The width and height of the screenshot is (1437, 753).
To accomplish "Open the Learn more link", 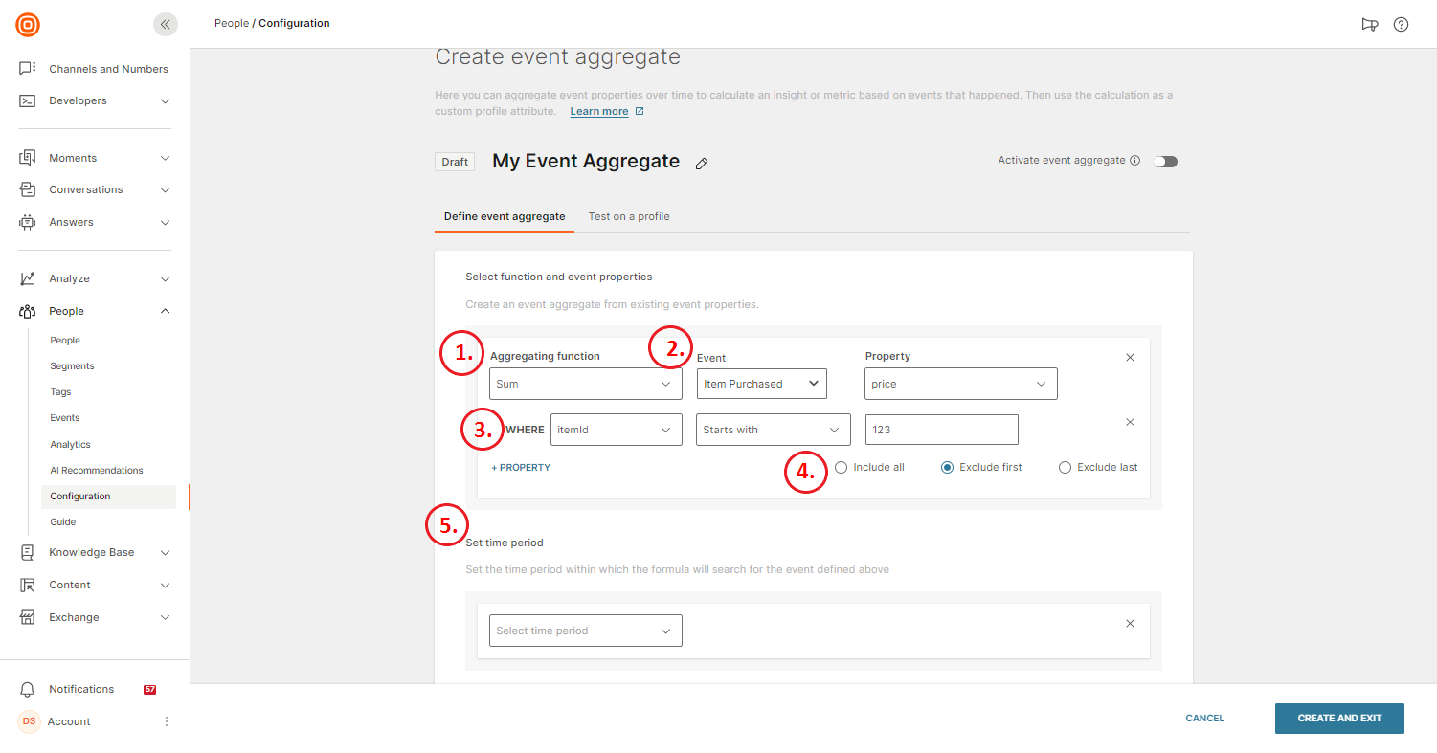I will pos(599,112).
